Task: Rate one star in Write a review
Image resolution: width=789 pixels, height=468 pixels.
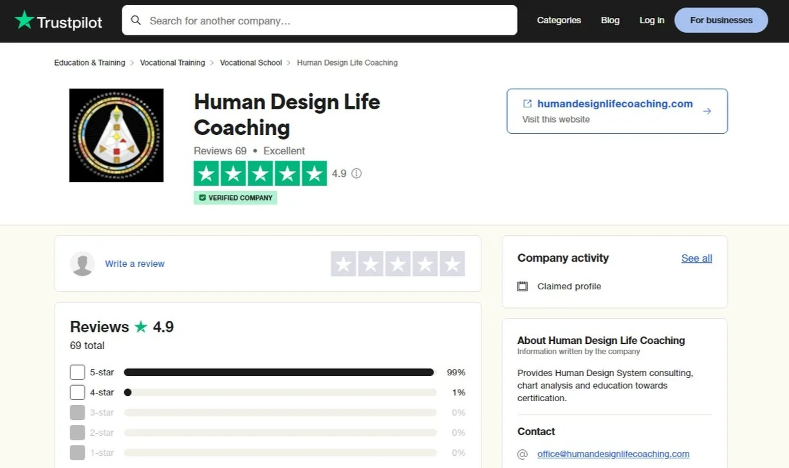Action: point(344,264)
